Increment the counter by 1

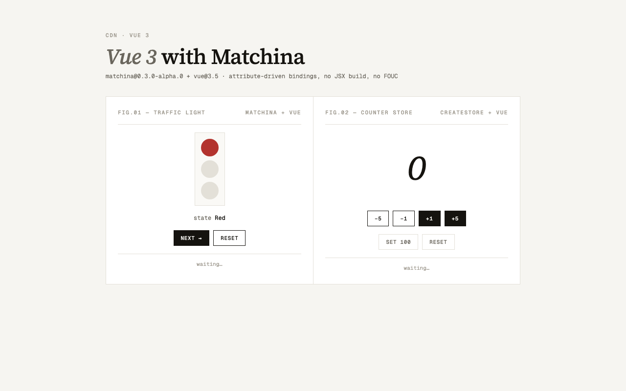(x=429, y=218)
